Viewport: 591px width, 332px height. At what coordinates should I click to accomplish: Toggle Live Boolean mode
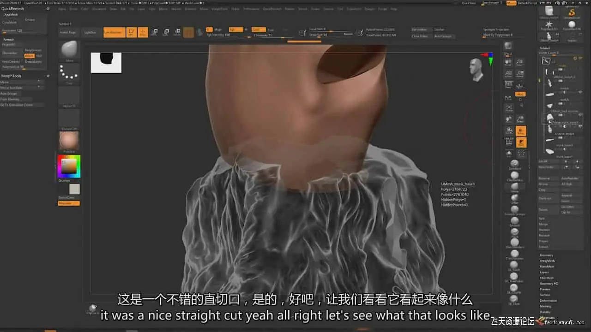coord(114,32)
